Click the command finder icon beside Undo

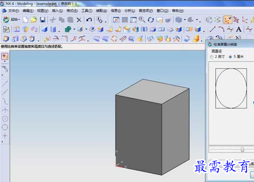tap(100, 20)
